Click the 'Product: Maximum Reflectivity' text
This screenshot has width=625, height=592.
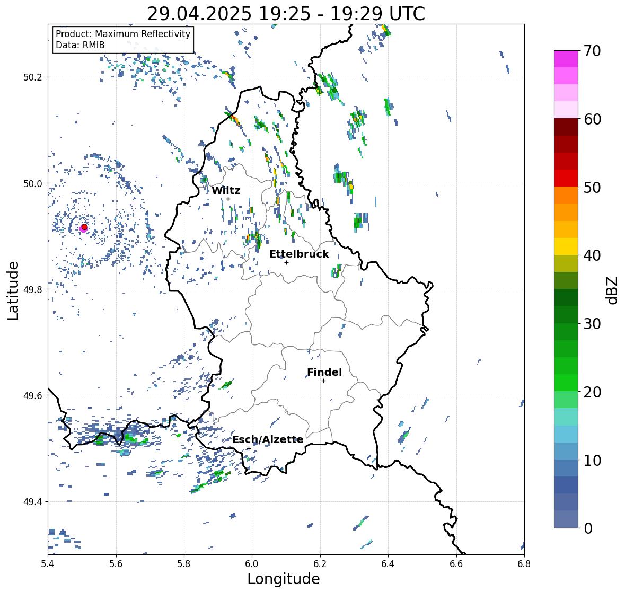[x=123, y=34]
